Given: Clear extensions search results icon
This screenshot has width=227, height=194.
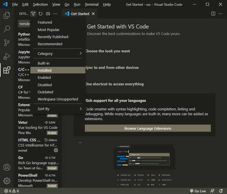Looking at the screenshot, I should coord(48,14).
